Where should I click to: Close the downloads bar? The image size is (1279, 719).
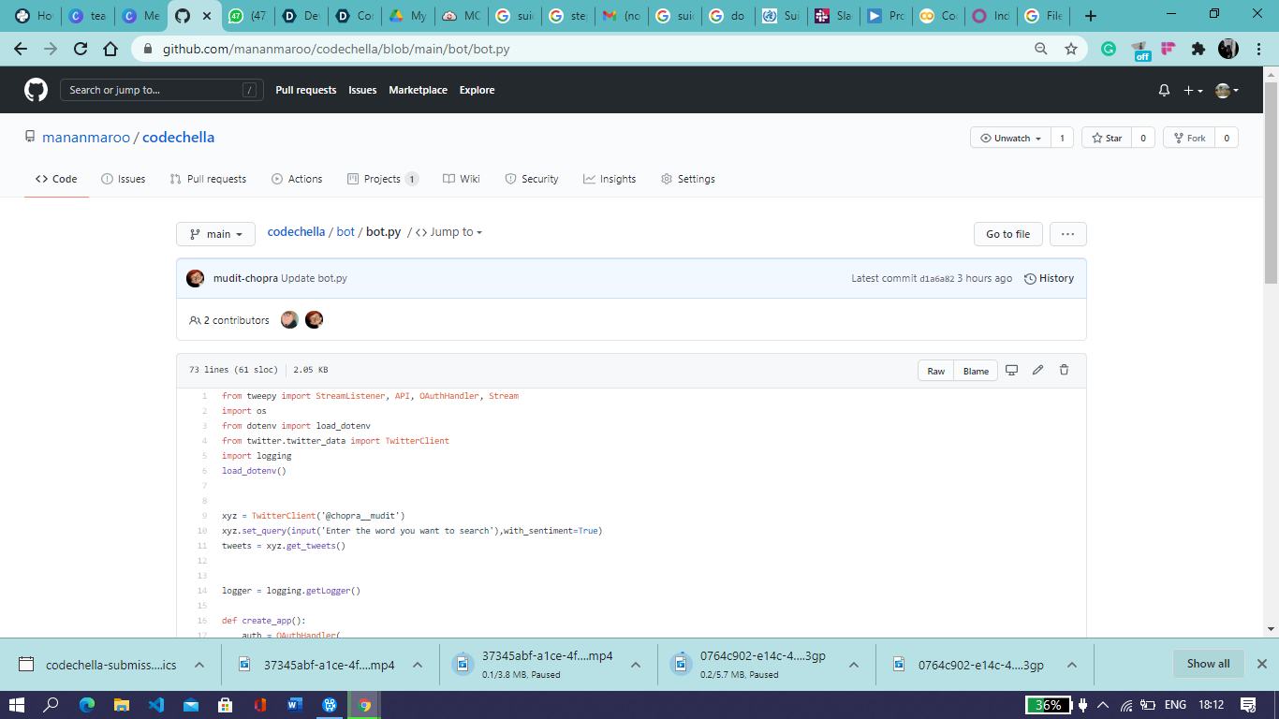click(1261, 664)
